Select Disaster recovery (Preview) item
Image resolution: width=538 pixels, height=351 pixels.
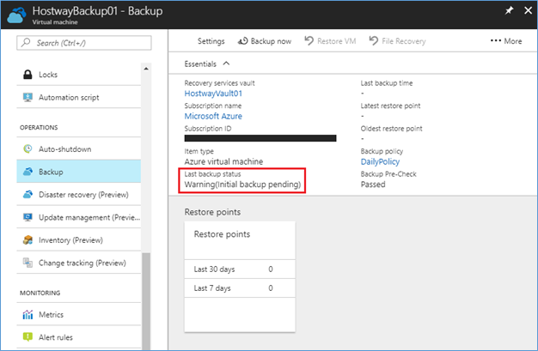79,194
